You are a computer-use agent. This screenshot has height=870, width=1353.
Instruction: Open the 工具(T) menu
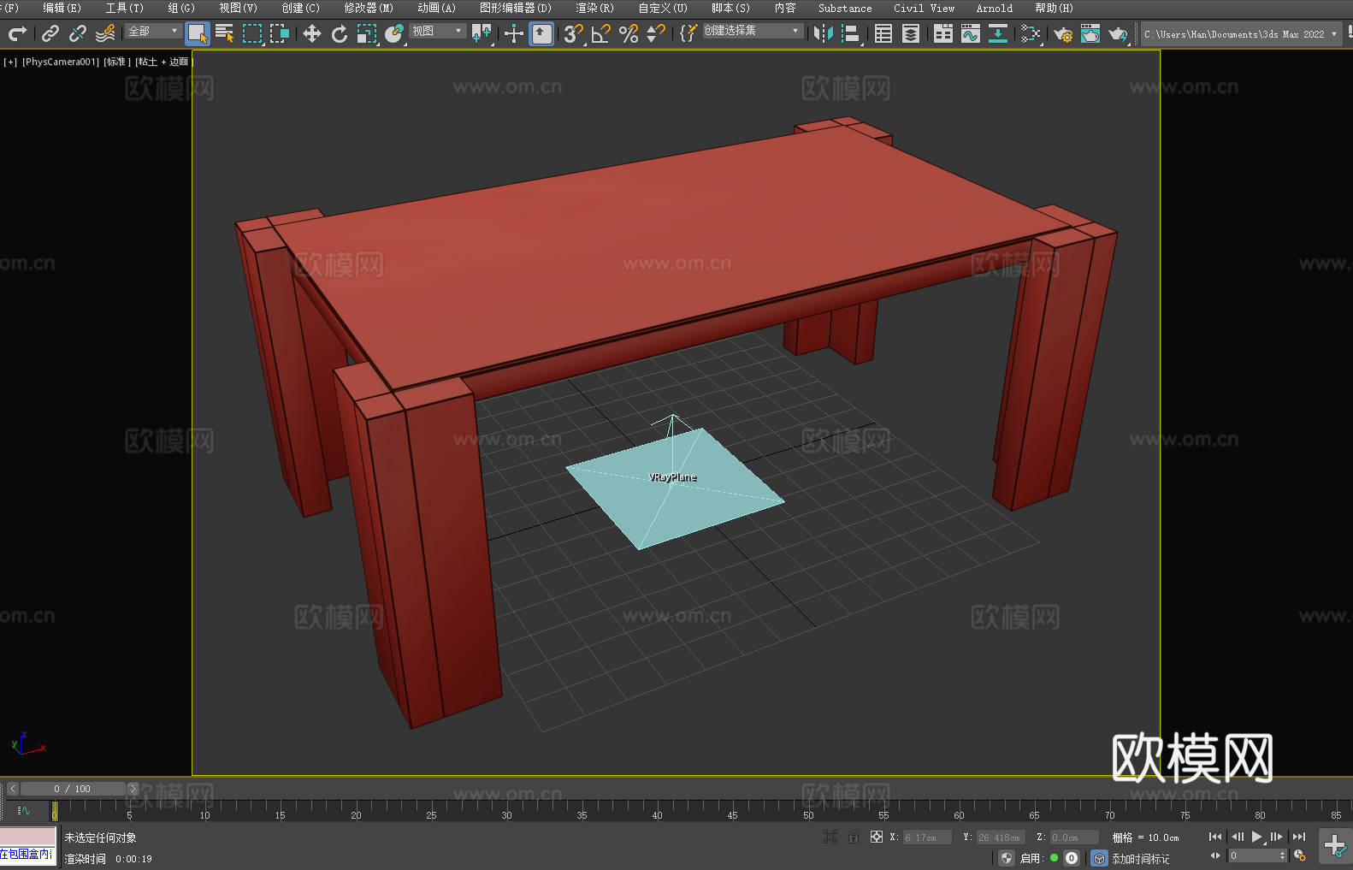tap(125, 8)
